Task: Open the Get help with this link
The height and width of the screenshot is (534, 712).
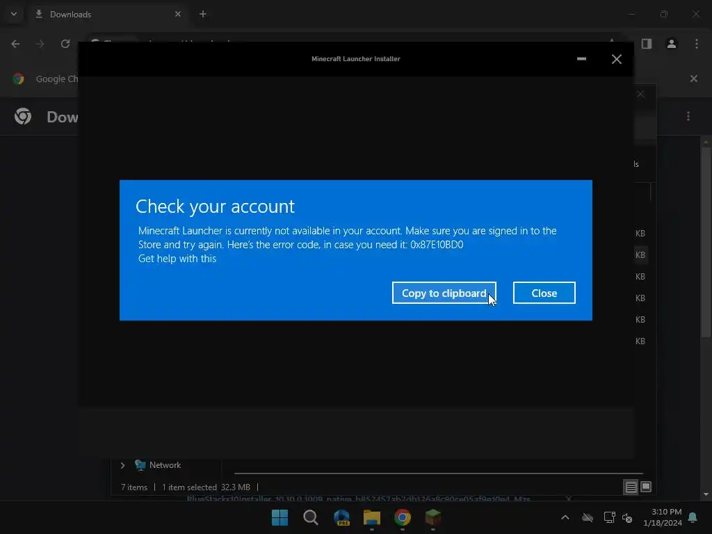Action: click(x=177, y=259)
